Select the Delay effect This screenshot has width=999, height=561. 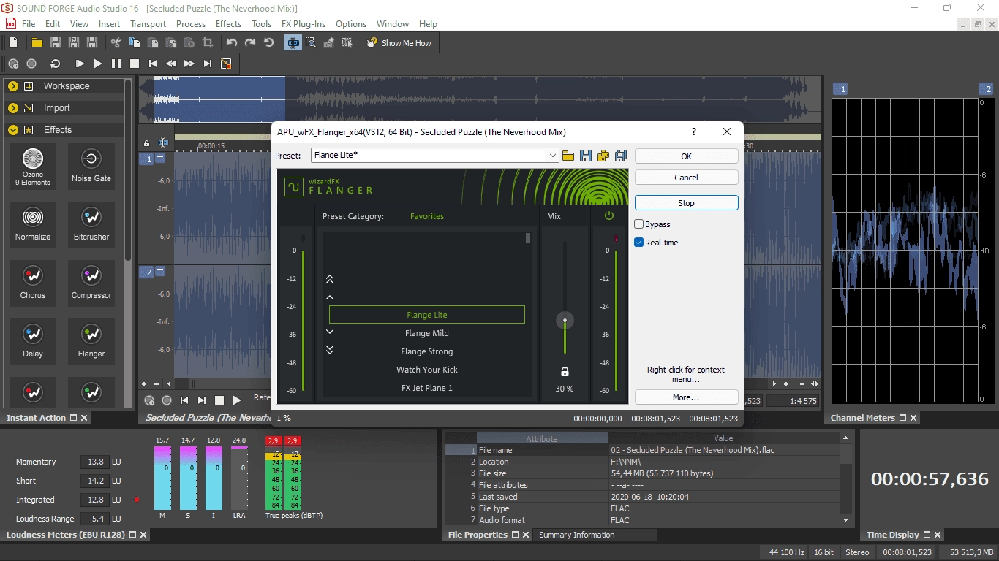(33, 341)
